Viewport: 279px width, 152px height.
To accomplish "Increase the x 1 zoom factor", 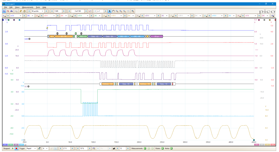I will [106, 11].
